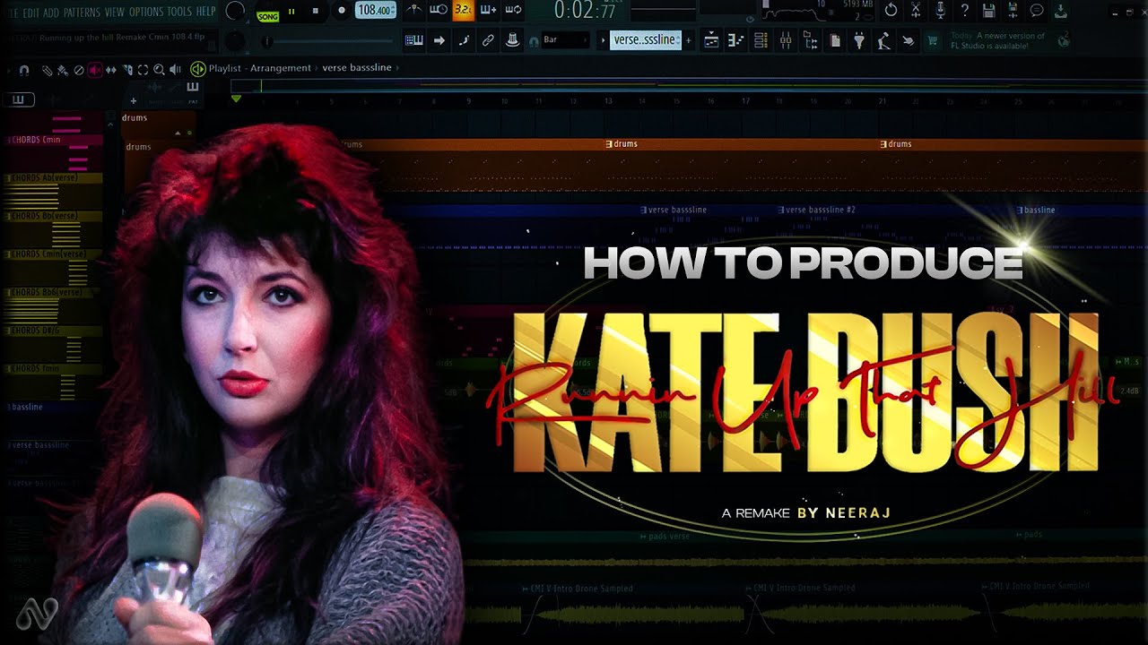Open the Browser tree icon
1148x645 pixels.
810,40
